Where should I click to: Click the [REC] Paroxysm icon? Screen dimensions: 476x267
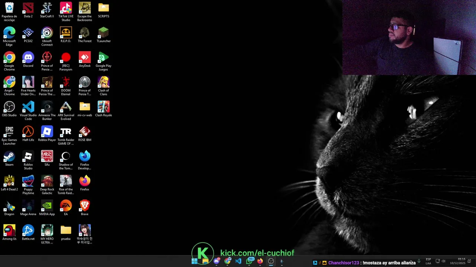(66, 62)
